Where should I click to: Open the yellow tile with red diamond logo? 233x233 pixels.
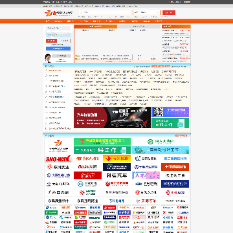coord(116,159)
